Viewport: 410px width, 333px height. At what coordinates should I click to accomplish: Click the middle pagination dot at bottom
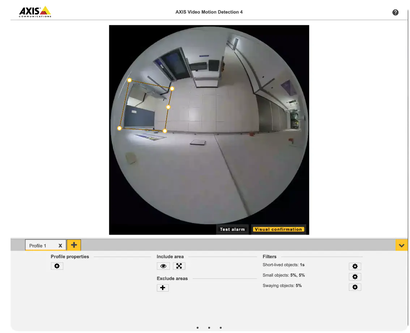tap(209, 328)
